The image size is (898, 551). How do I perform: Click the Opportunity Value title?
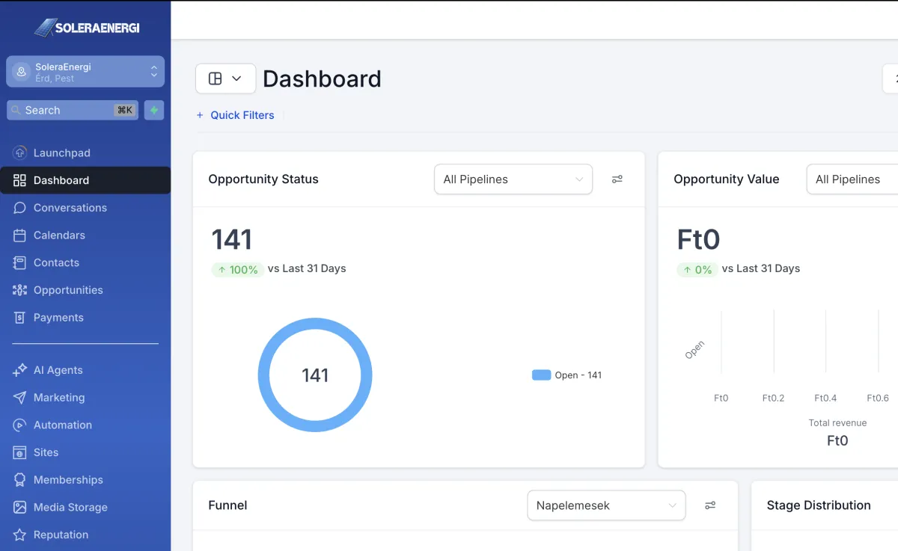(727, 179)
